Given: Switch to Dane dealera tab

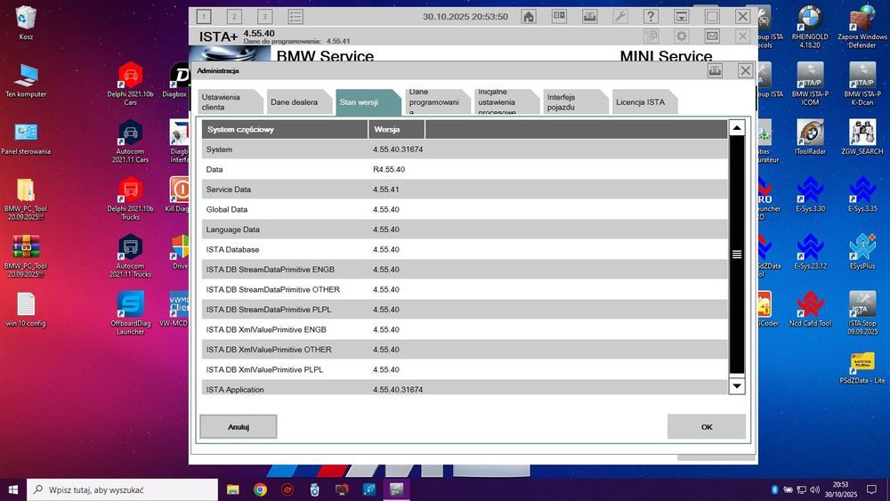Looking at the screenshot, I should click(x=299, y=102).
